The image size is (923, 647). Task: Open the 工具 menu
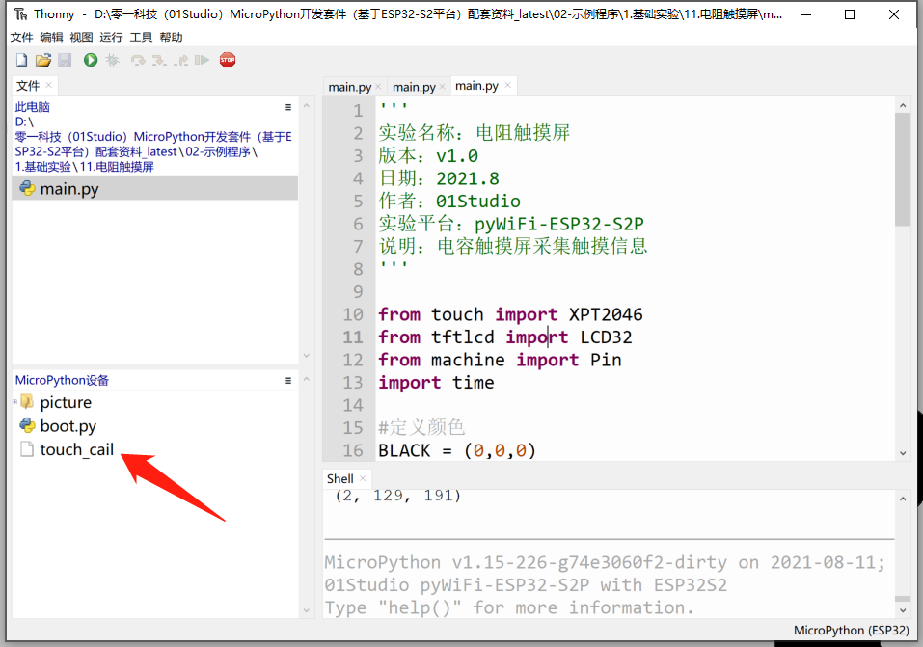pos(141,38)
